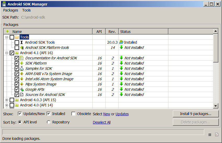This screenshot has height=143, width=222.
Task: Toggle the Updates/New show filter checkbox
Action: click(20, 114)
